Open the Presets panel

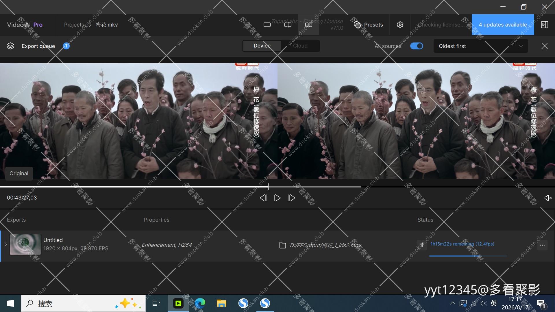coord(368,25)
